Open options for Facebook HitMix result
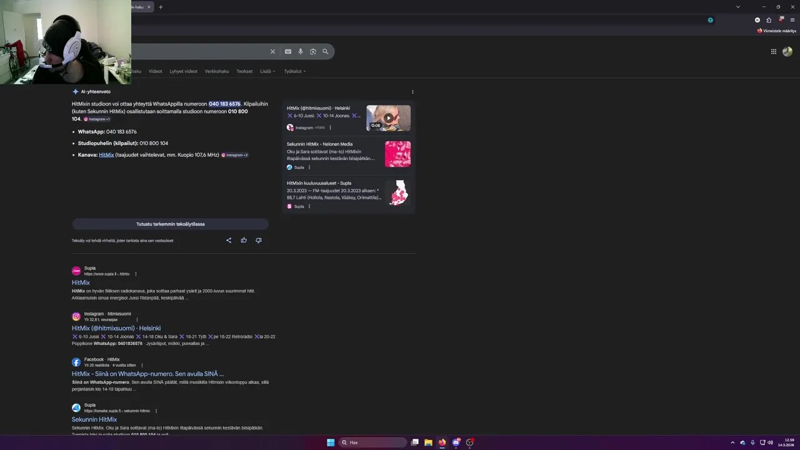This screenshot has width=800, height=450. [142, 365]
